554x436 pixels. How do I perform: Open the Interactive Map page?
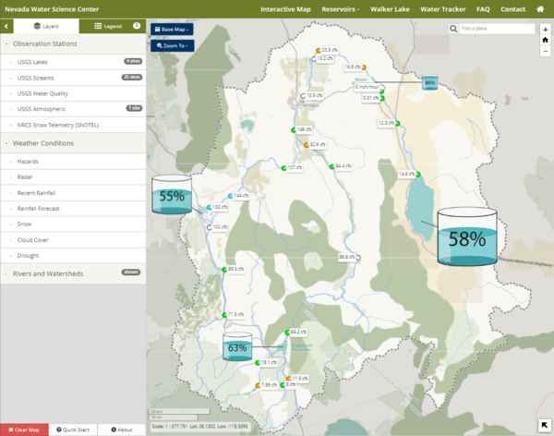[x=285, y=9]
